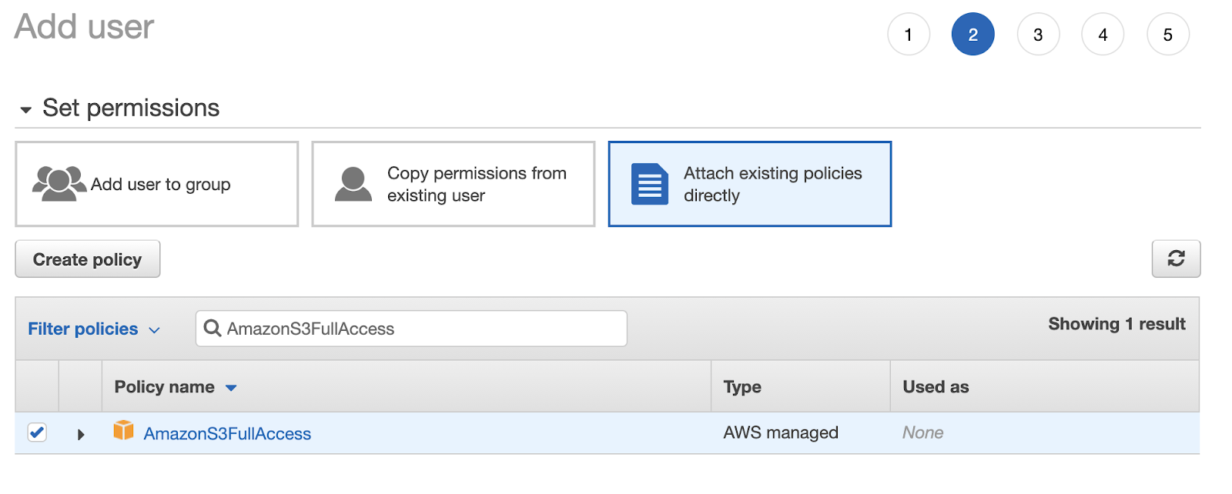Click the None value in Used as
The height and width of the screenshot is (494, 1232).
click(x=922, y=432)
